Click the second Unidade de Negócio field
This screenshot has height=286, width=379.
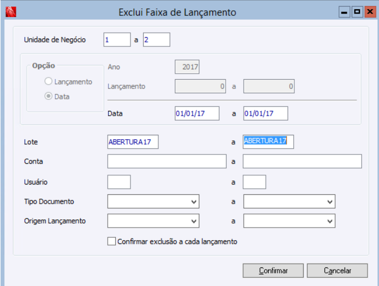tap(156, 40)
